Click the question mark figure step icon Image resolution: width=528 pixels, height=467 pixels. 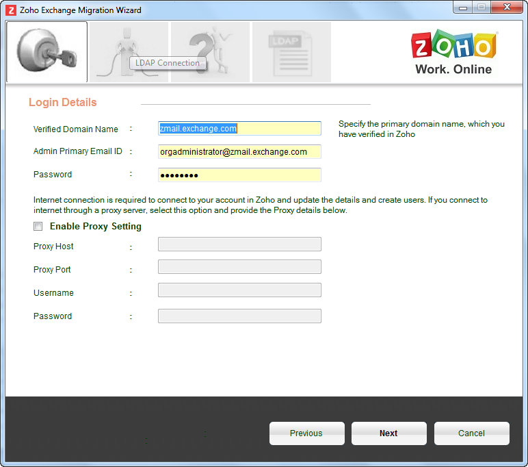[210, 52]
